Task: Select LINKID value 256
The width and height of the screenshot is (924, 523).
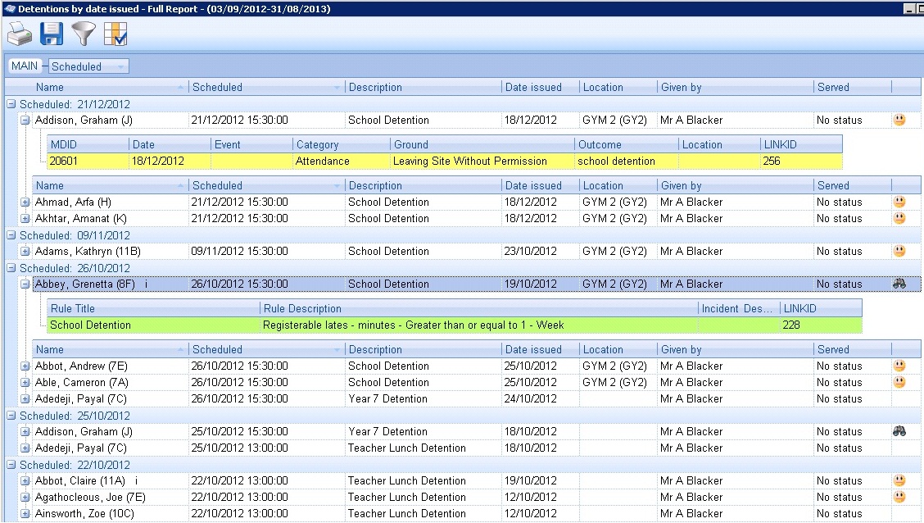Action: 801,161
